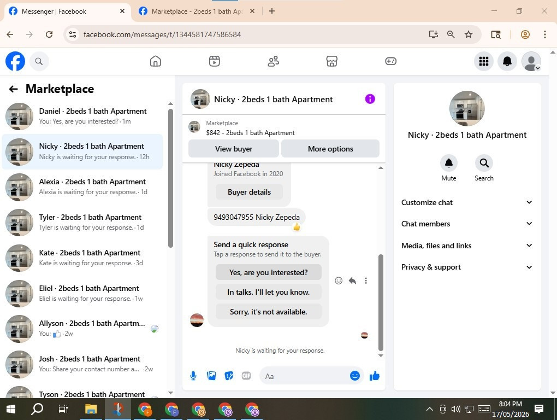The image size is (557, 420).
Task: Open the Facebook menu grid icon
Action: click(483, 61)
